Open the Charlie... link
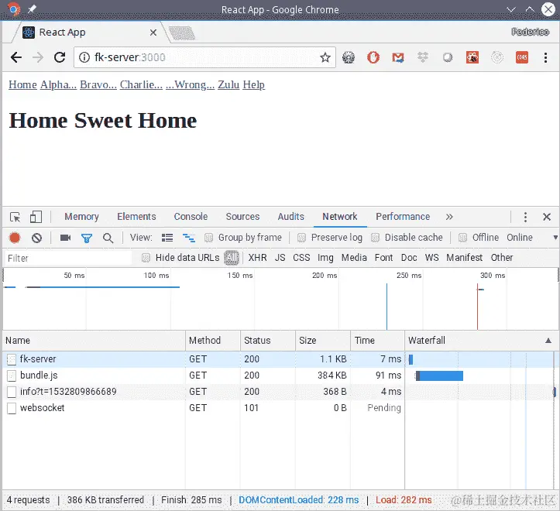Image resolution: width=560 pixels, height=511 pixels. point(141,84)
